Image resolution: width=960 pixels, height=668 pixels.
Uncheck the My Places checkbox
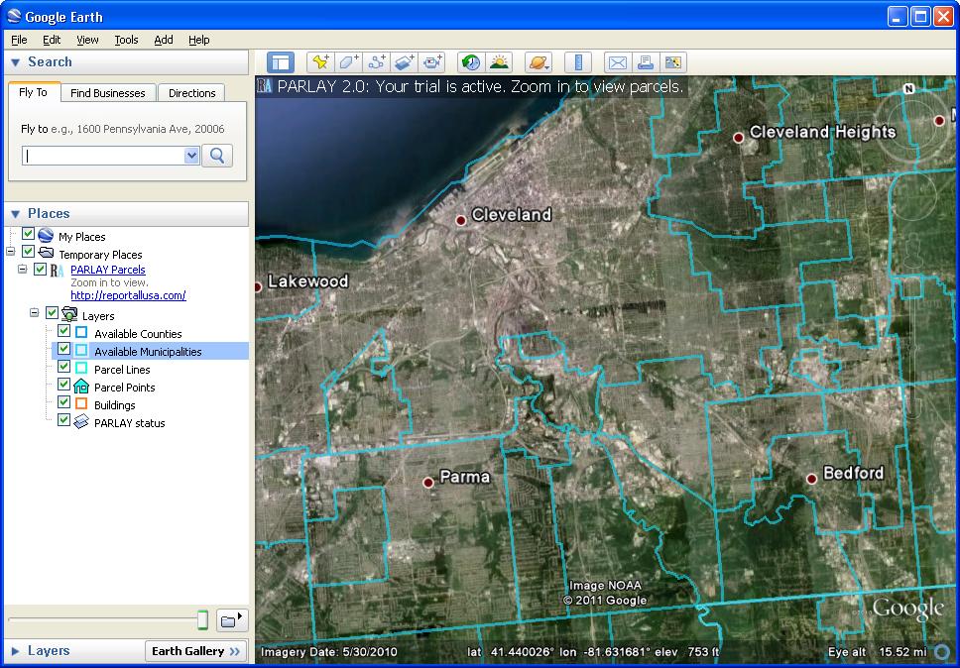click(x=28, y=234)
